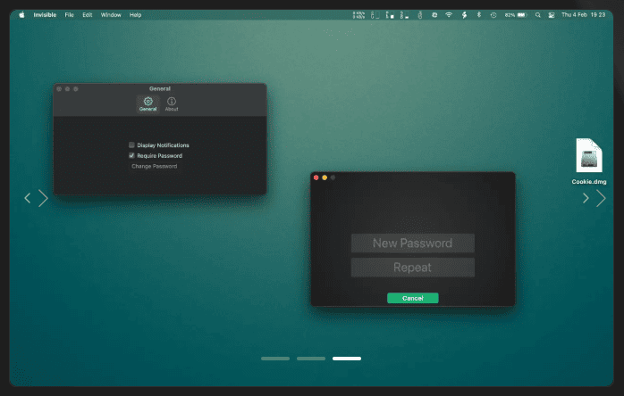
Task: Focus the New Password field
Action: tap(413, 243)
